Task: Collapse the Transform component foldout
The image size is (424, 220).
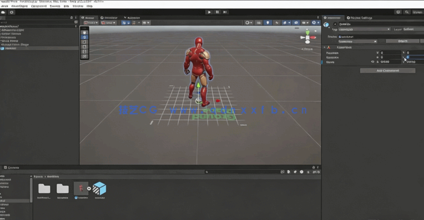Action: (x=324, y=47)
